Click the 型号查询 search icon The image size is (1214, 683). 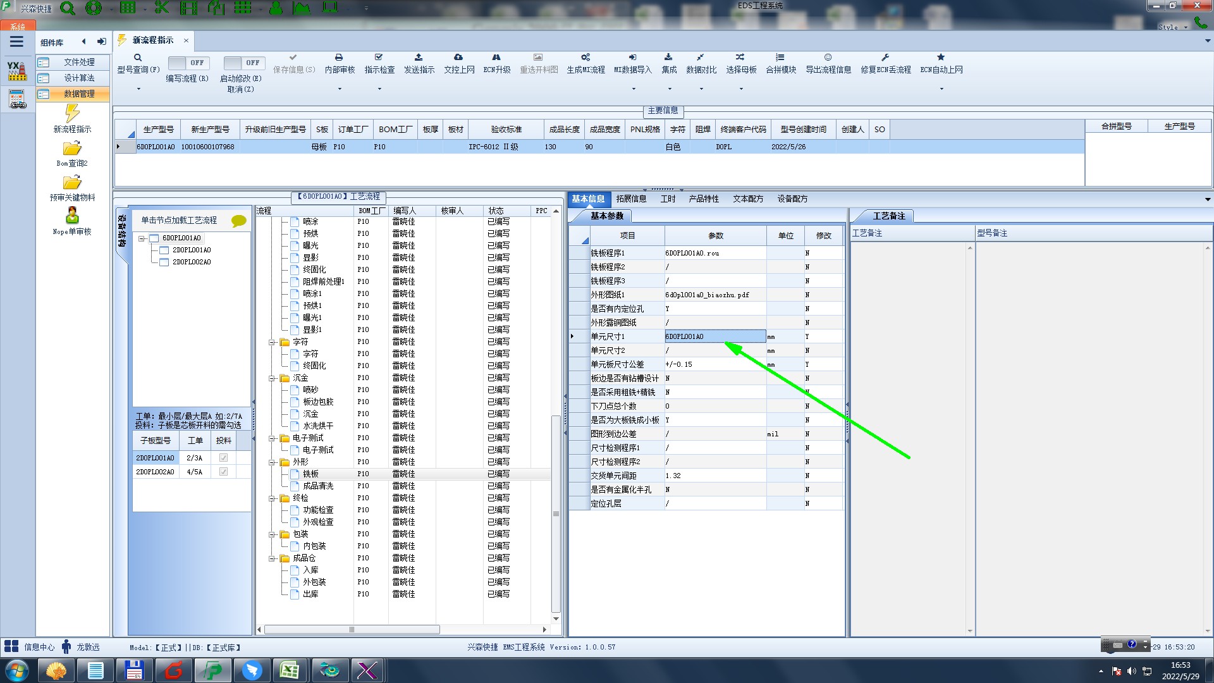138,58
